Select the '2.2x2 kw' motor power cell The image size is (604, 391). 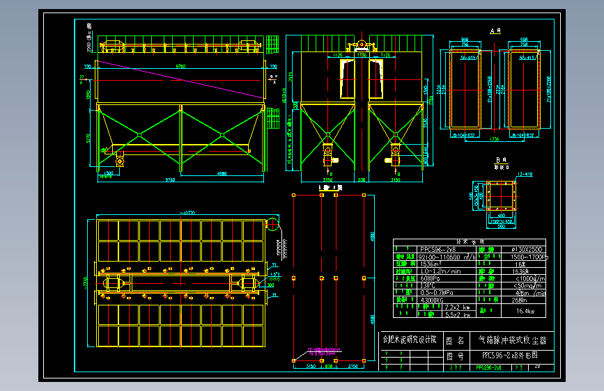[457, 307]
